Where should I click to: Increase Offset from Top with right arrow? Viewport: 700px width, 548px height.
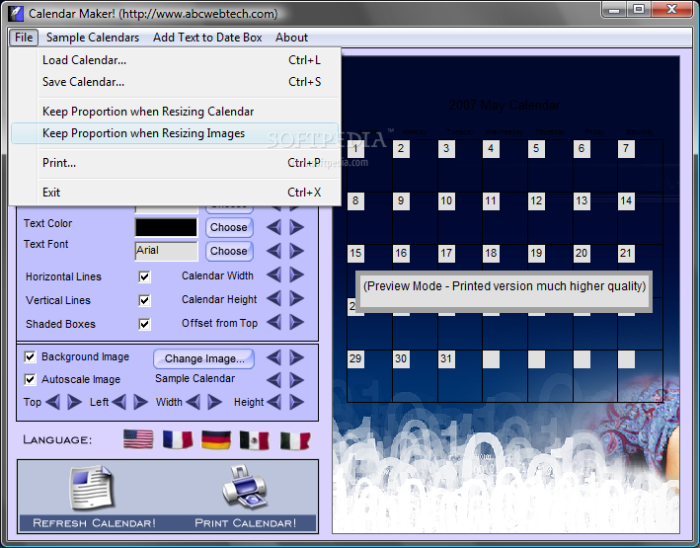pos(296,322)
